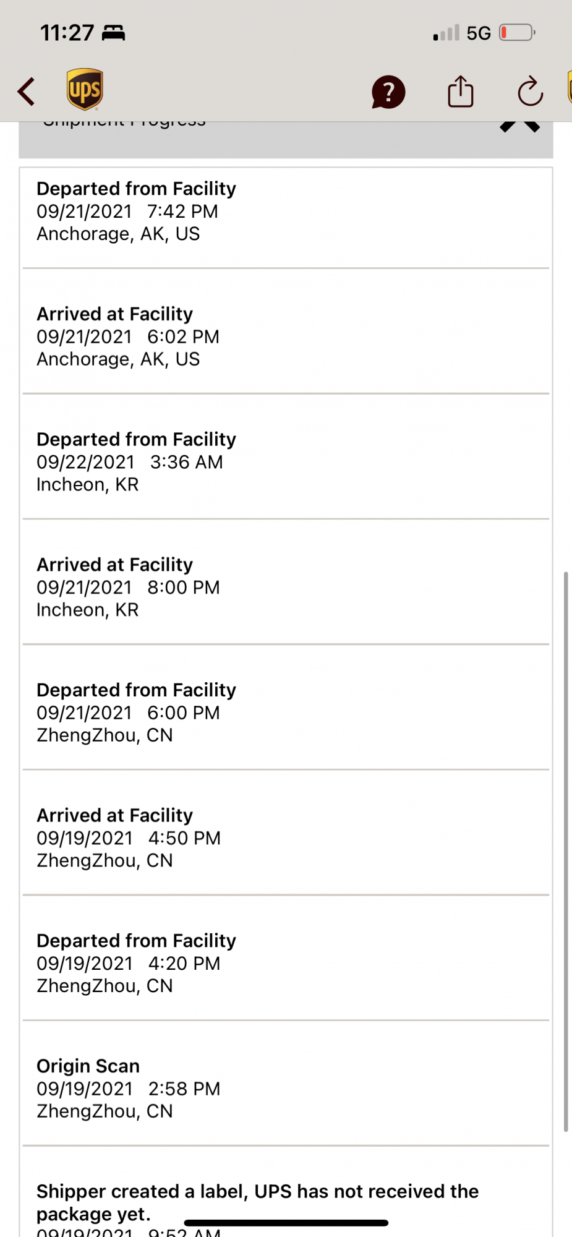Screen dimensions: 572x1237
Task: Tap the share icon
Action: point(460,92)
